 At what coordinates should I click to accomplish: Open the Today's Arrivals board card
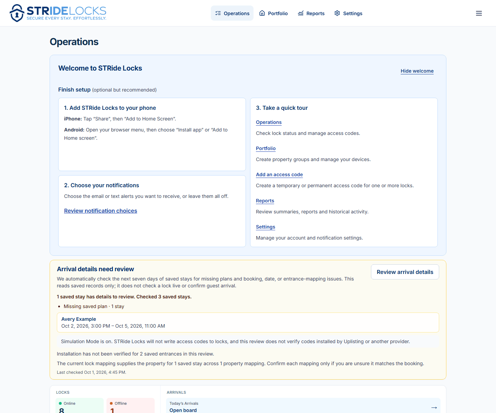click(x=303, y=405)
